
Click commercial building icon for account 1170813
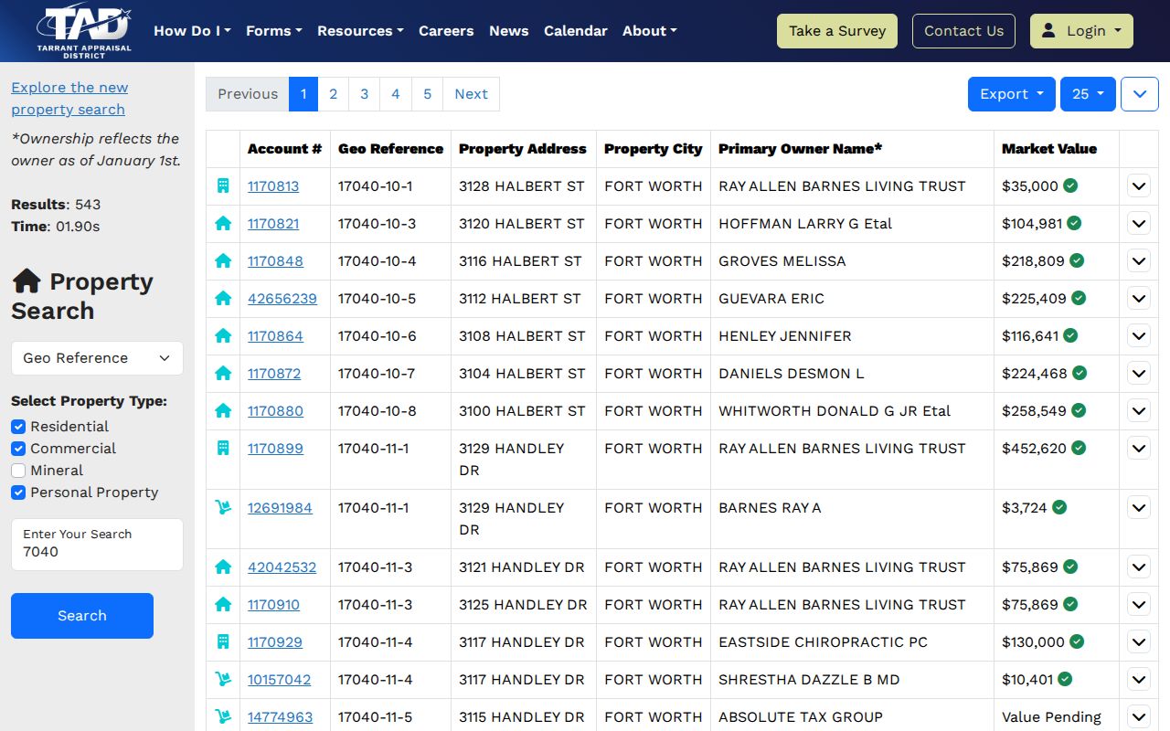tap(223, 185)
